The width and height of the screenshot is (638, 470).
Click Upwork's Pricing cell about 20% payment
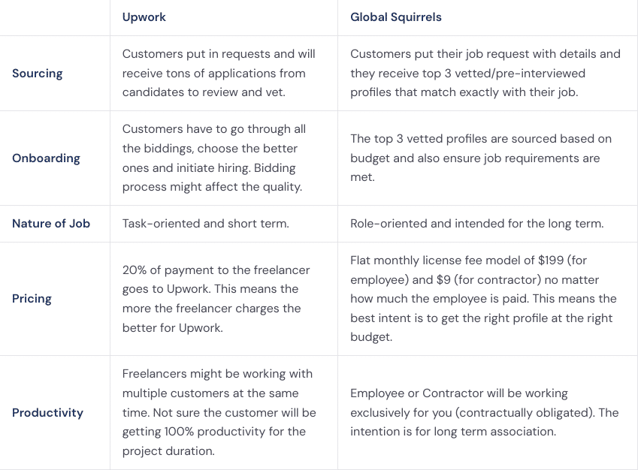[216, 299]
